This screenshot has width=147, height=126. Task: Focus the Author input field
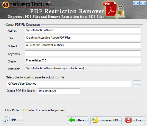coord(83,30)
